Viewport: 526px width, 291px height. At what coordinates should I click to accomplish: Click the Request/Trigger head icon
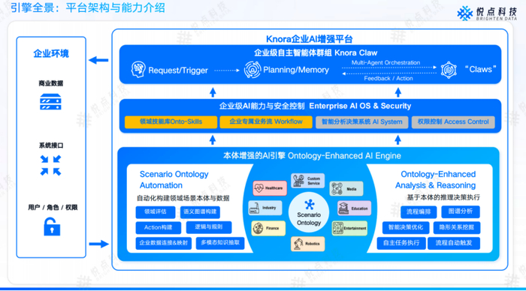(138, 69)
